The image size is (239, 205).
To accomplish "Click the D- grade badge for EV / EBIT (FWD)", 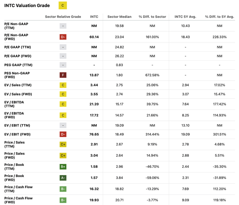I will tap(63, 134).
